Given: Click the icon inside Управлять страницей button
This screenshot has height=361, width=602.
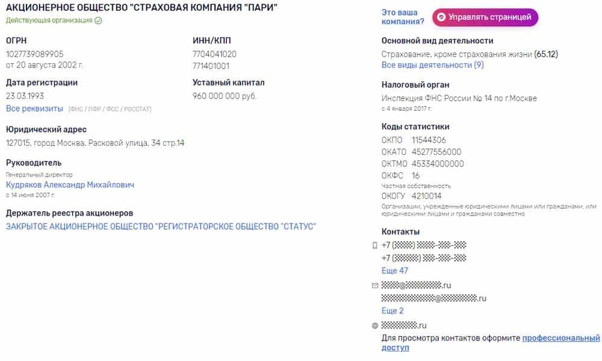Looking at the screenshot, I should (441, 17).
